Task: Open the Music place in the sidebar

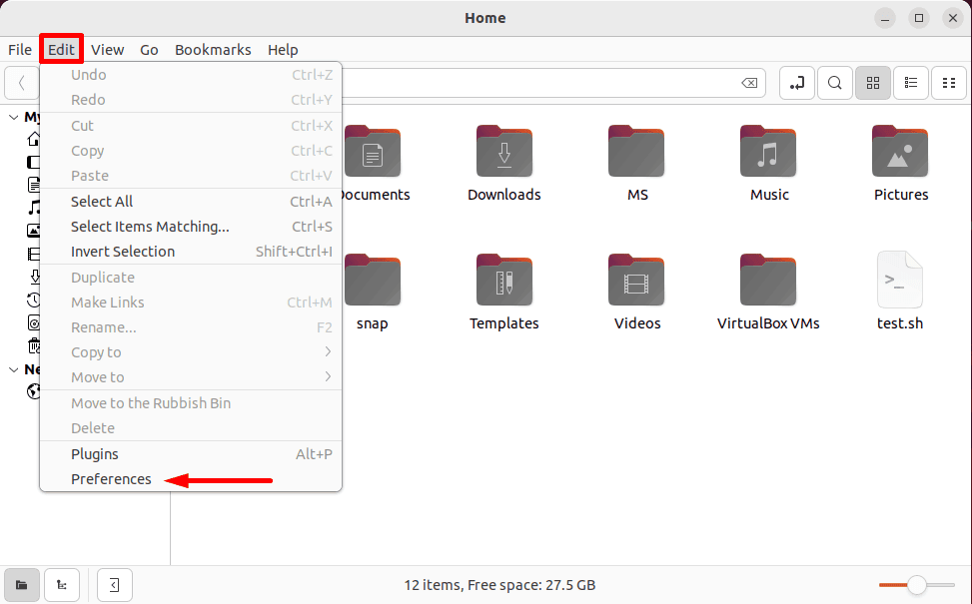Action: [x=33, y=208]
